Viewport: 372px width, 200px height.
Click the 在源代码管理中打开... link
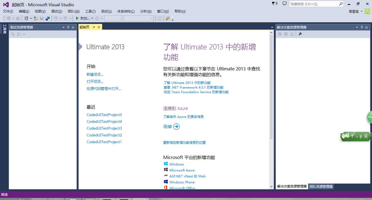pyautogui.click(x=104, y=89)
